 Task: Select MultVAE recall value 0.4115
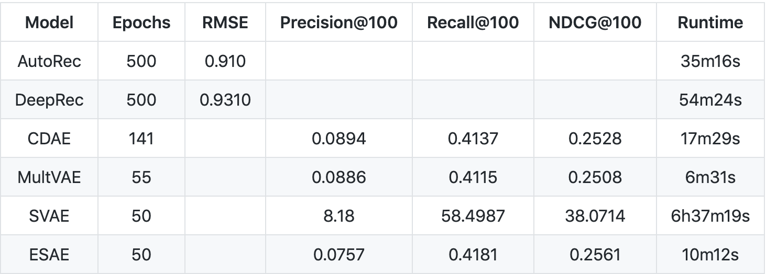click(473, 177)
